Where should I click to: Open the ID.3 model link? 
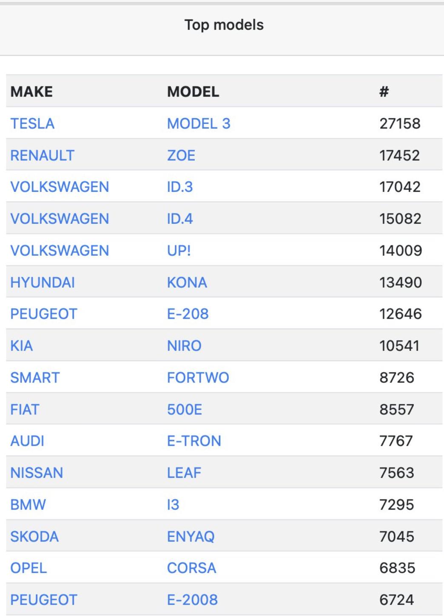(x=180, y=187)
